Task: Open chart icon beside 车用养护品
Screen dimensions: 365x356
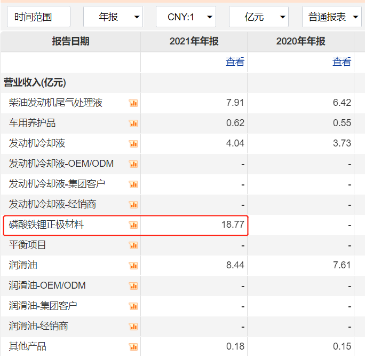Action: pyautogui.click(x=133, y=123)
